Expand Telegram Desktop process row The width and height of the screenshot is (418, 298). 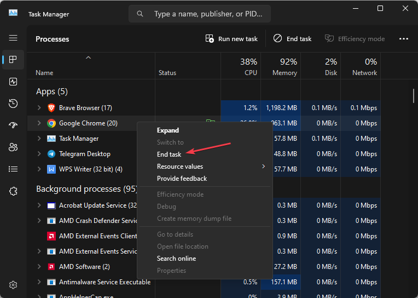pos(39,154)
